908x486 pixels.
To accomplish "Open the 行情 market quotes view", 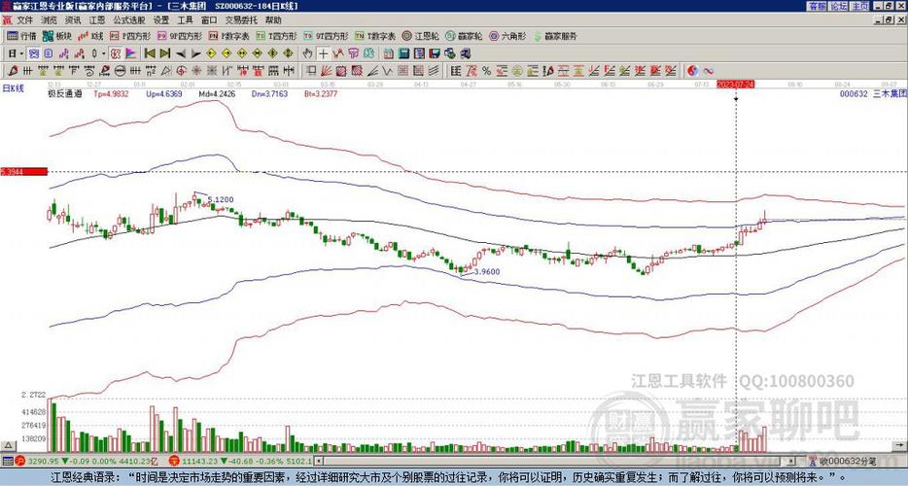I will click(x=21, y=36).
